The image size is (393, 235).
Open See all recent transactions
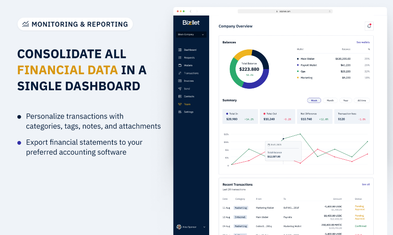point(366,184)
